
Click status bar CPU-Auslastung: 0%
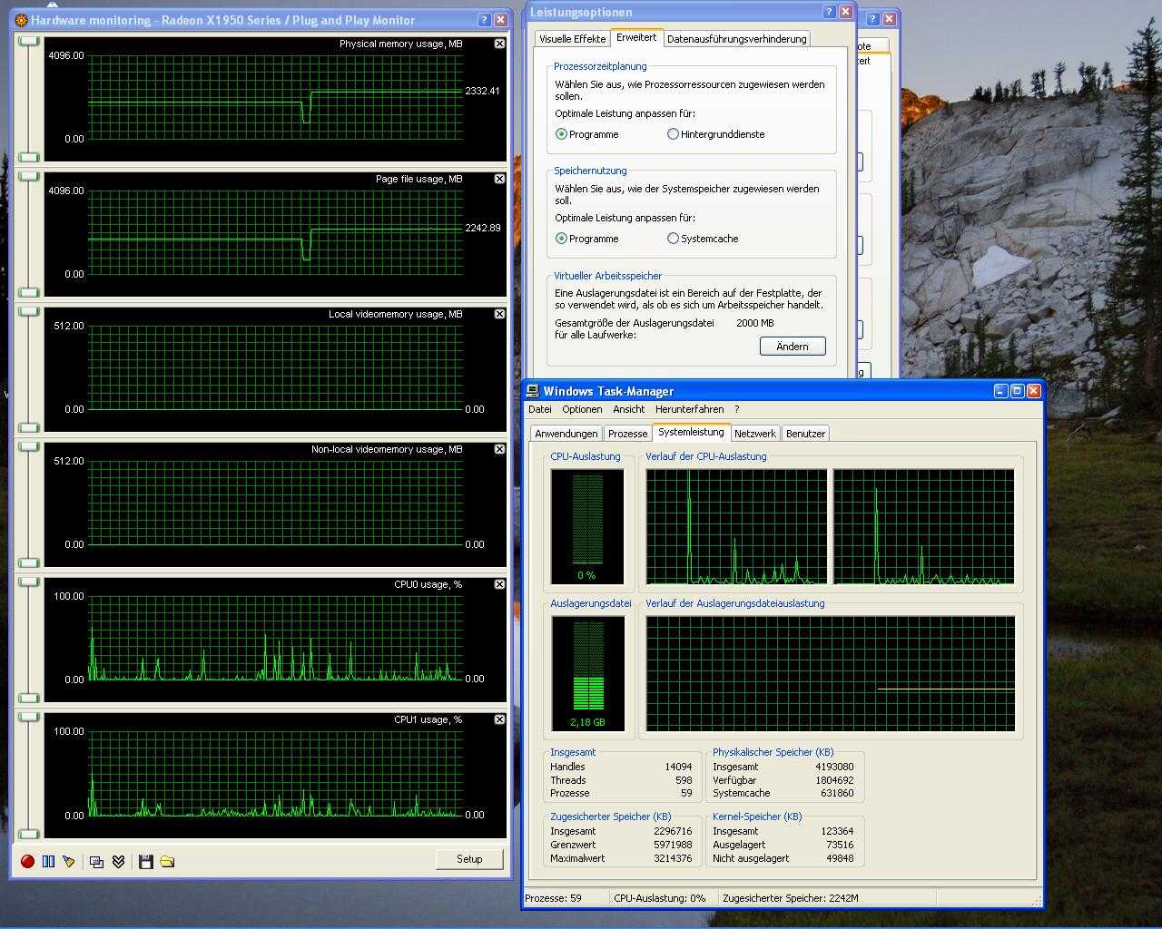pos(660,898)
